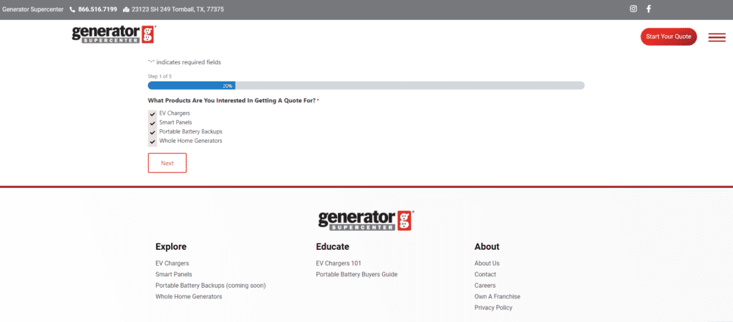Screen dimensions: 733x322
Task: Click the Generator Supercenter footer logo
Action: (x=366, y=220)
